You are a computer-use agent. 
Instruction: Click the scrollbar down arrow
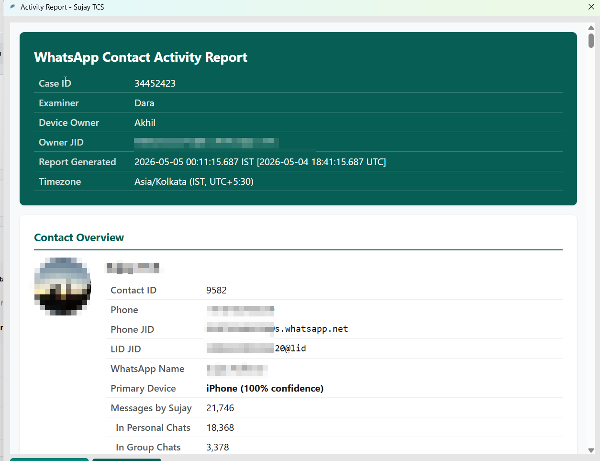click(591, 450)
